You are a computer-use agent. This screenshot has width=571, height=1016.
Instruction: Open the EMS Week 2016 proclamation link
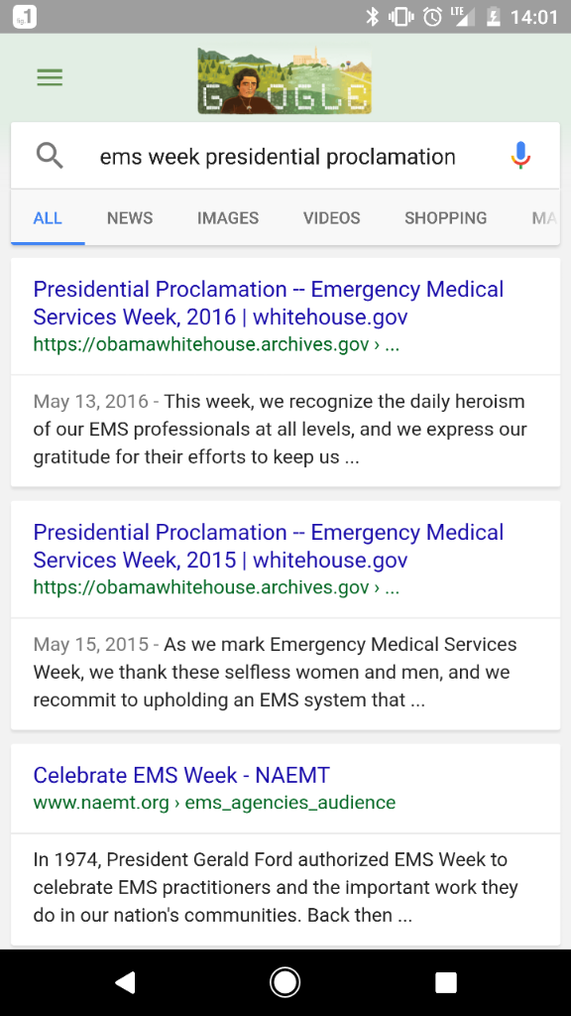pos(268,303)
